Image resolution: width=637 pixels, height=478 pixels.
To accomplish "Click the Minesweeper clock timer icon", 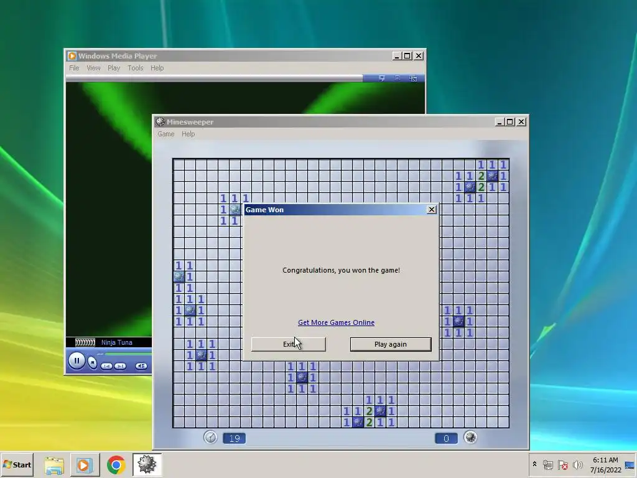I will pos(210,438).
